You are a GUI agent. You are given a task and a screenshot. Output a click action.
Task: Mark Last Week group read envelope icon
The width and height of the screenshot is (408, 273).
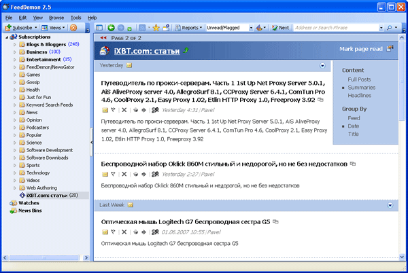tap(131, 205)
